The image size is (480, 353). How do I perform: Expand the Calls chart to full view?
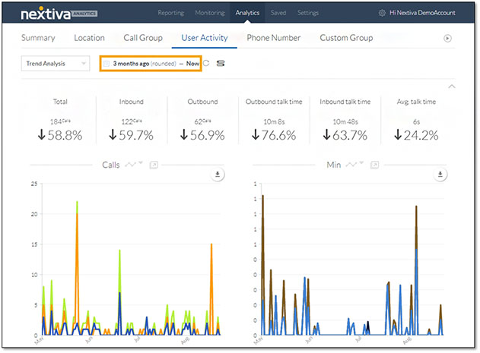tap(154, 165)
